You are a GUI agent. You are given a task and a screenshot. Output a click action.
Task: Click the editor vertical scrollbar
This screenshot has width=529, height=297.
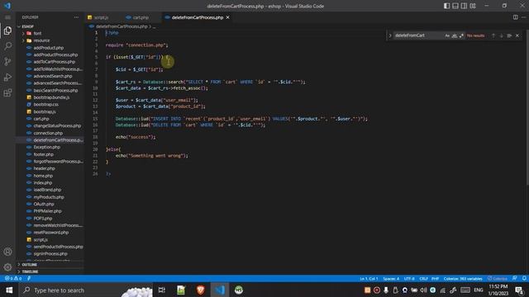tap(527, 108)
